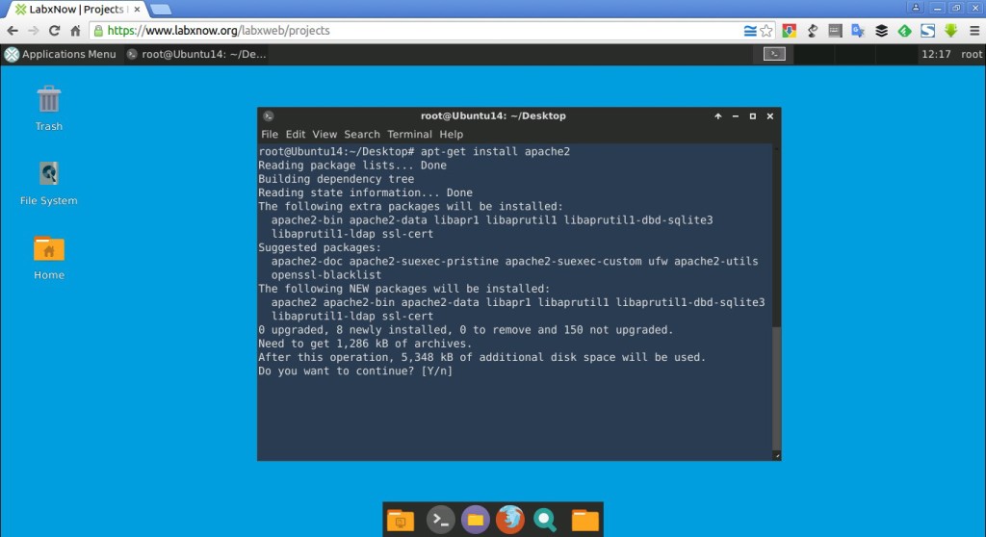Screen dimensions: 986x537
Task: Open the purple file manager dock icon
Action: [x=476, y=520]
